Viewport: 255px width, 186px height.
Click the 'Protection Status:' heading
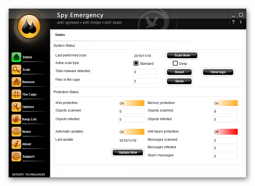pyautogui.click(x=67, y=92)
